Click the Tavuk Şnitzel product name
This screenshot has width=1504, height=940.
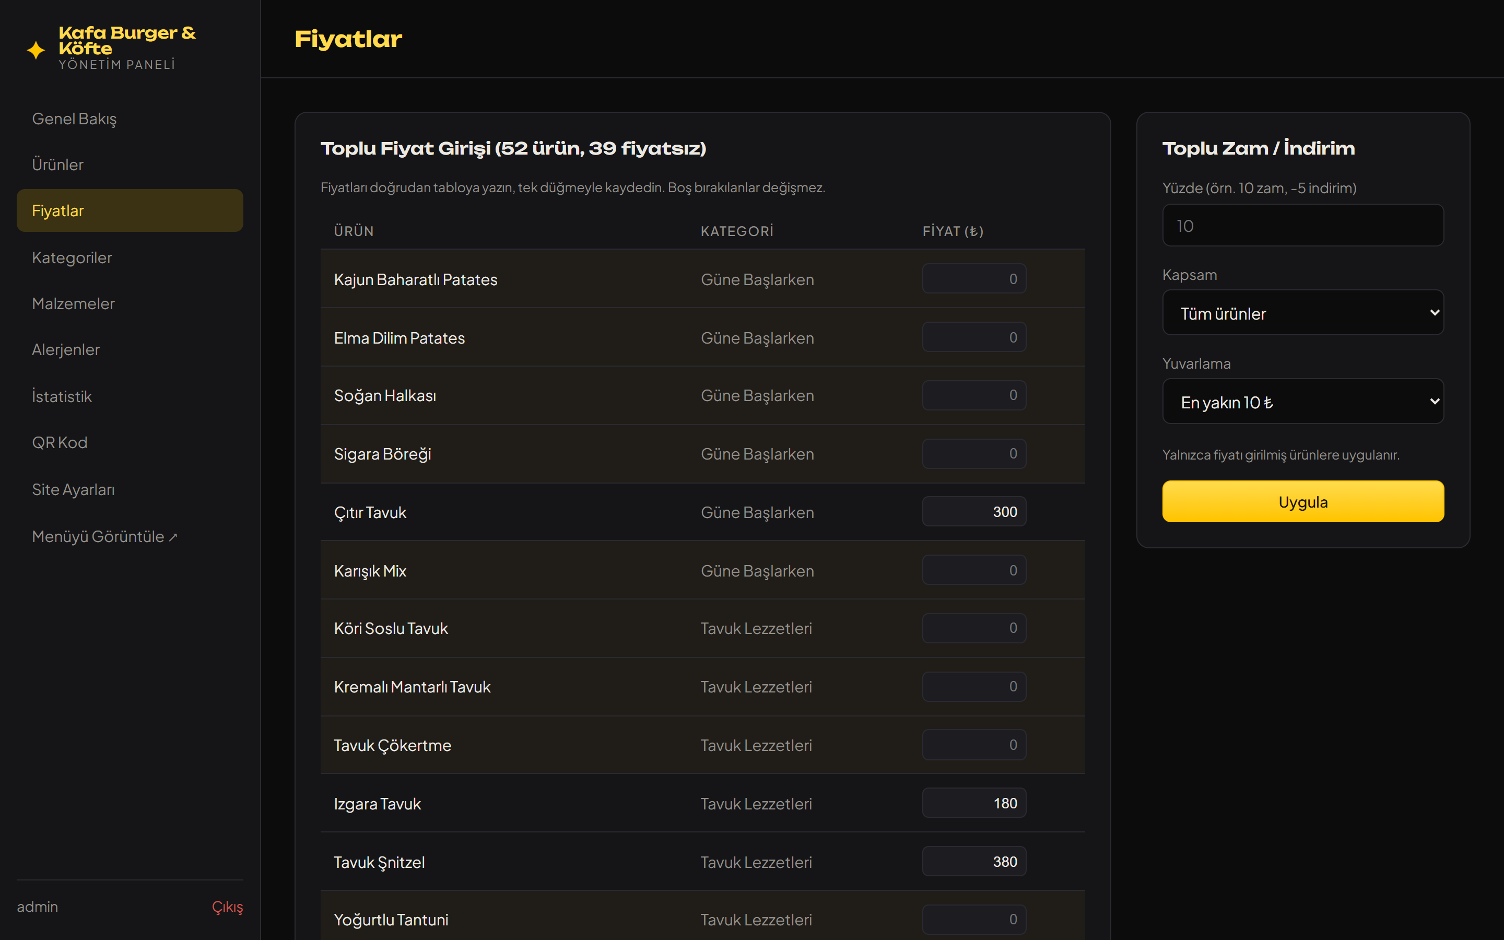(379, 862)
